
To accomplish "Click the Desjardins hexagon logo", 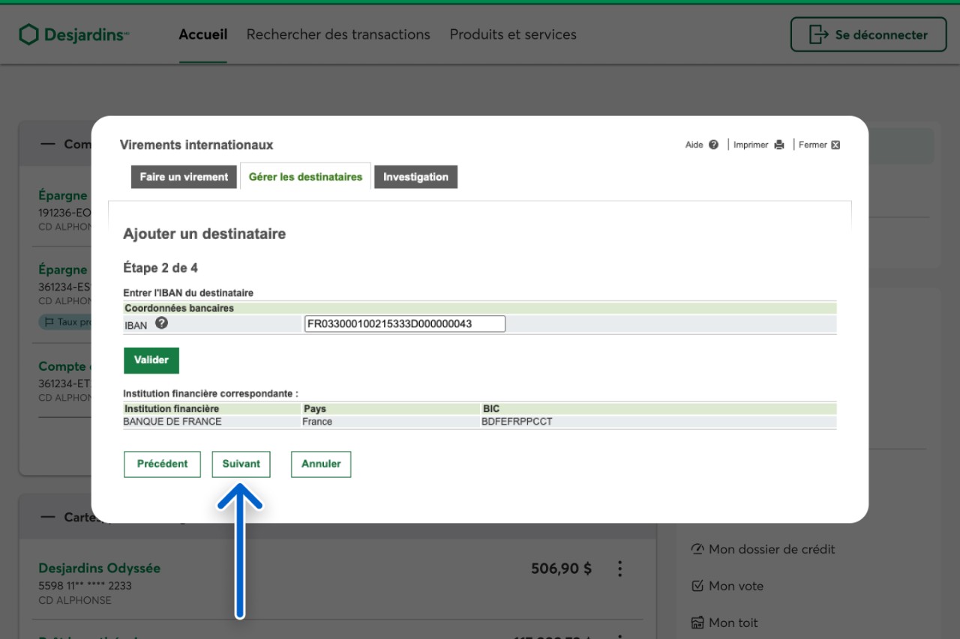I will pos(28,34).
